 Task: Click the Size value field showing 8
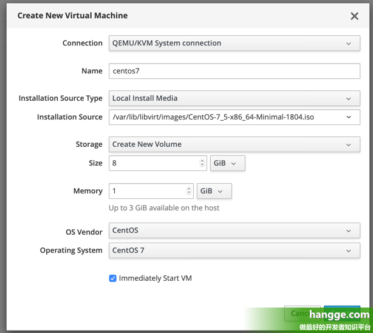[x=158, y=163]
